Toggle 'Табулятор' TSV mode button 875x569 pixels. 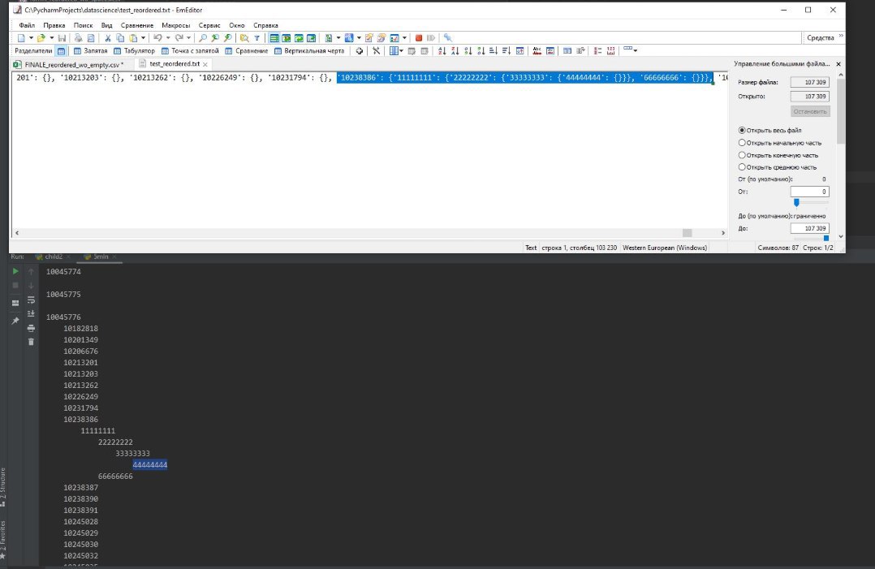point(134,51)
